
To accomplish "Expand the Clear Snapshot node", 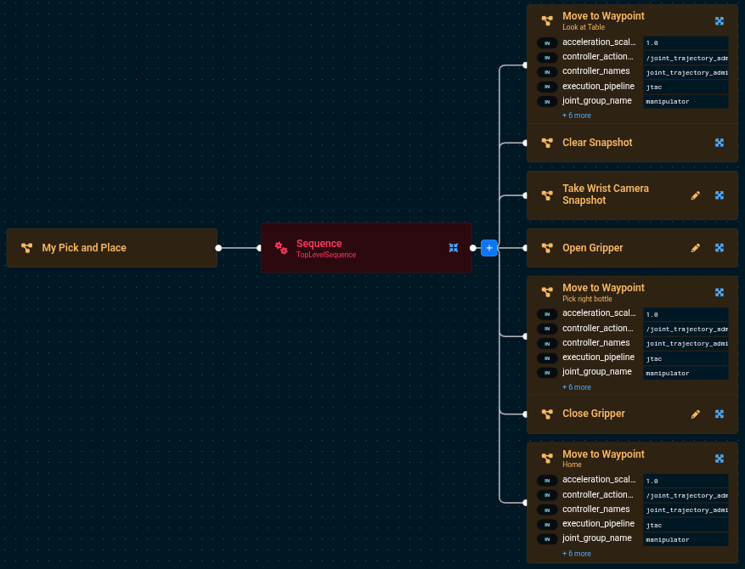I will pos(719,143).
